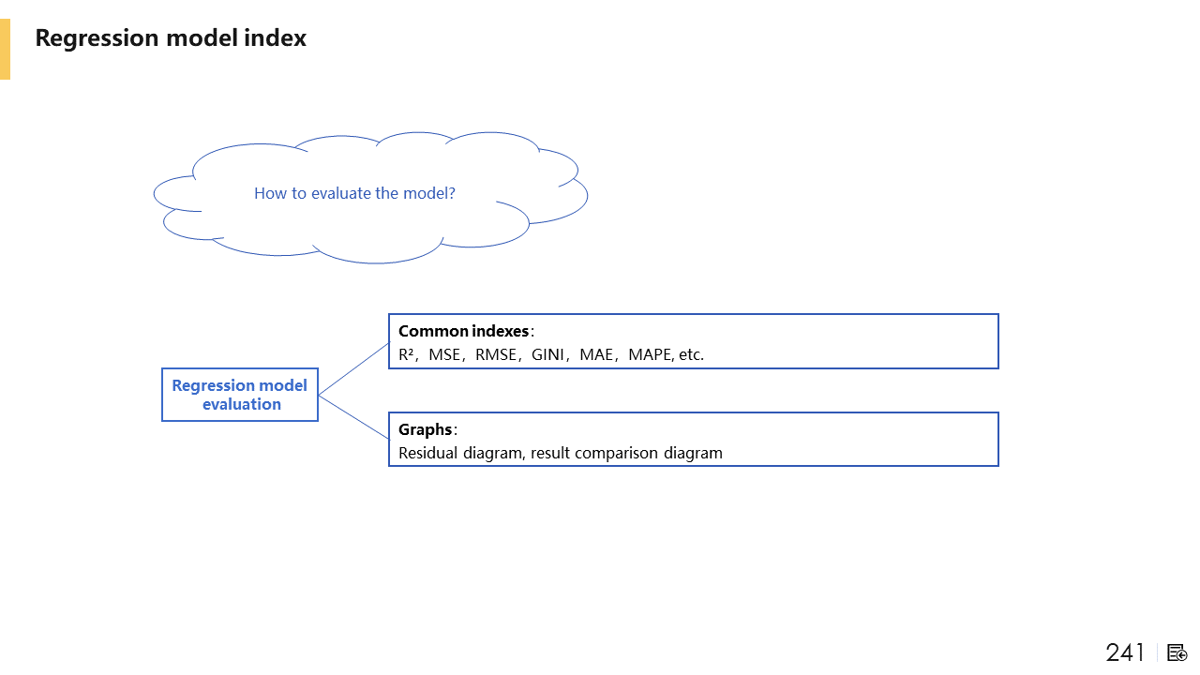Click the RMSE index text
The width and height of the screenshot is (1200, 675).
click(496, 354)
